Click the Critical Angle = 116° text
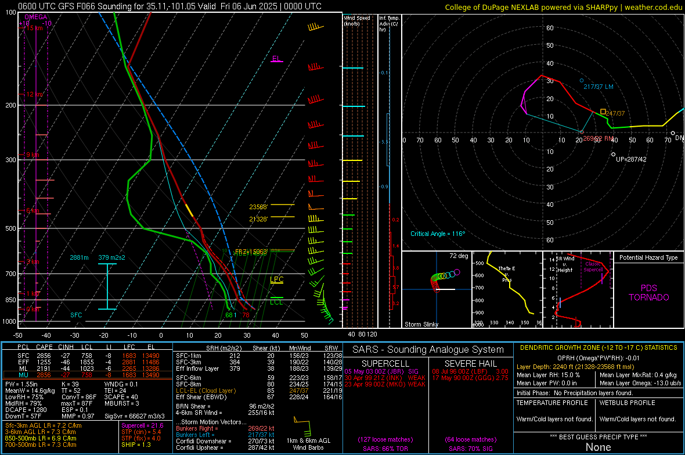Screen dimensions: 685x455 click(x=438, y=234)
